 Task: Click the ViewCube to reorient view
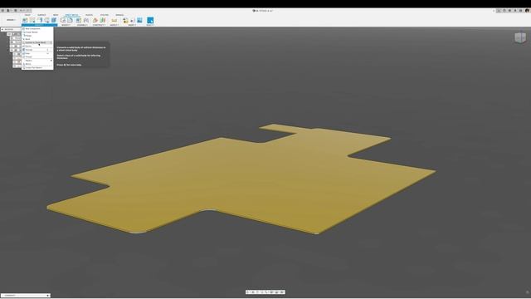(x=520, y=37)
